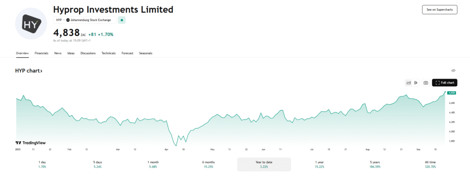This screenshot has width=470, height=181.
Task: Switch to the Technicals tab
Action: [x=108, y=53]
